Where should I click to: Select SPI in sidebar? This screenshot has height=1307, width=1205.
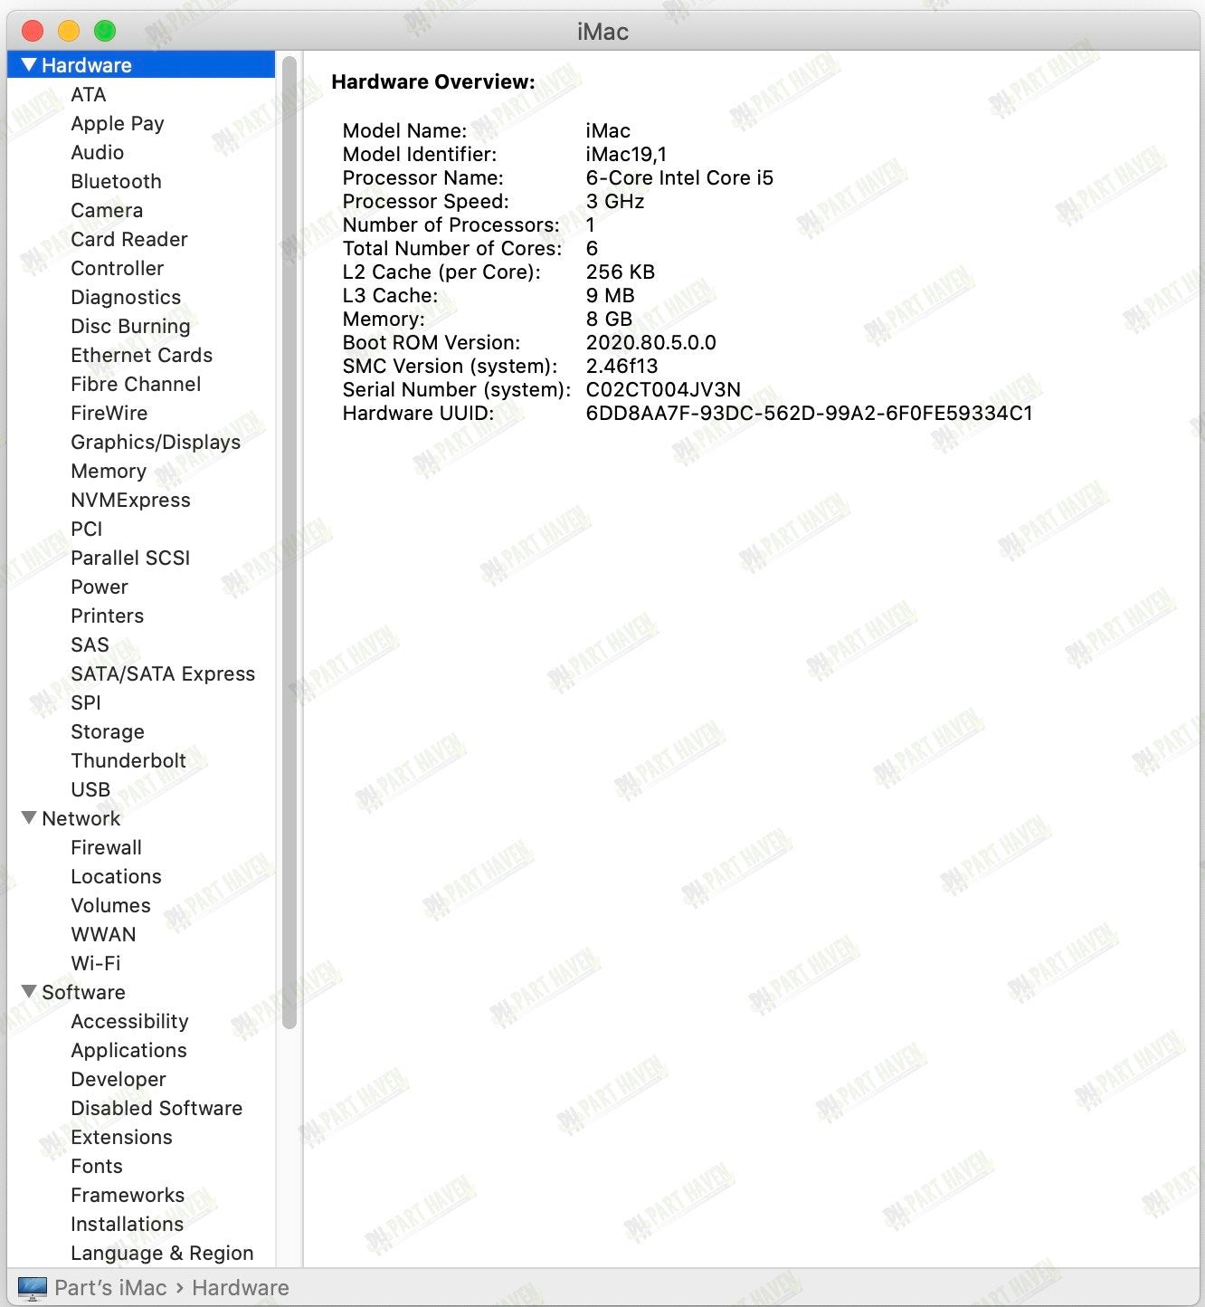tap(86, 702)
